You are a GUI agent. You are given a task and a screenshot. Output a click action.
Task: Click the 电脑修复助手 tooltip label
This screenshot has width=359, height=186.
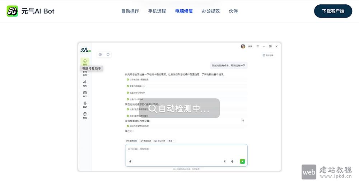(x=92, y=68)
